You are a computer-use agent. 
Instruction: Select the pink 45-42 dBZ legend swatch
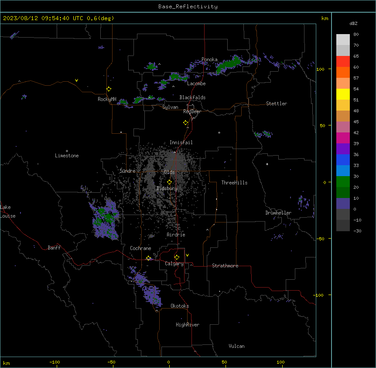click(x=343, y=127)
